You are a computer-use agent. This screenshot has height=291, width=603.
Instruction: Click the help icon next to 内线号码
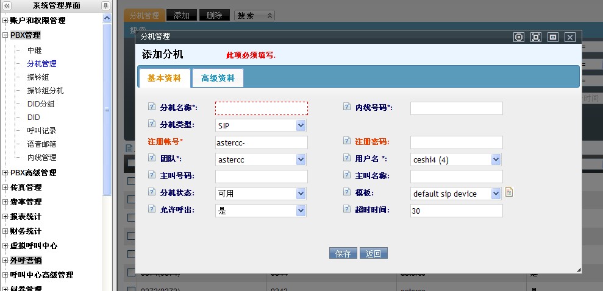(x=347, y=107)
